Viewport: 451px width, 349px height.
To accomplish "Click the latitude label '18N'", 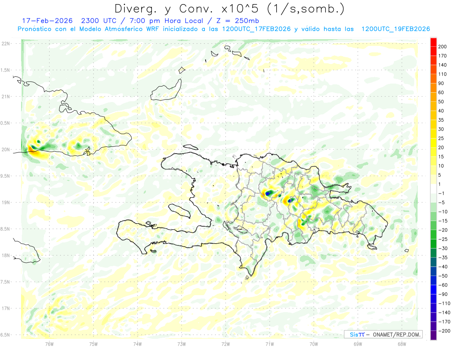I will 5,256.
